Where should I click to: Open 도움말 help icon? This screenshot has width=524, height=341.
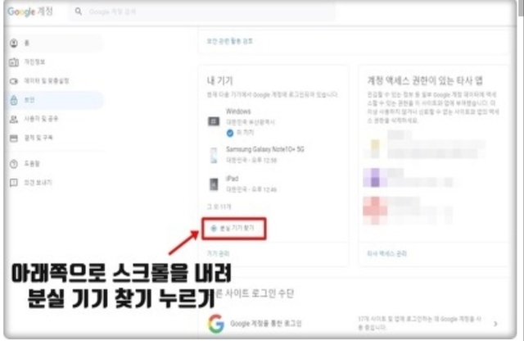pos(13,163)
